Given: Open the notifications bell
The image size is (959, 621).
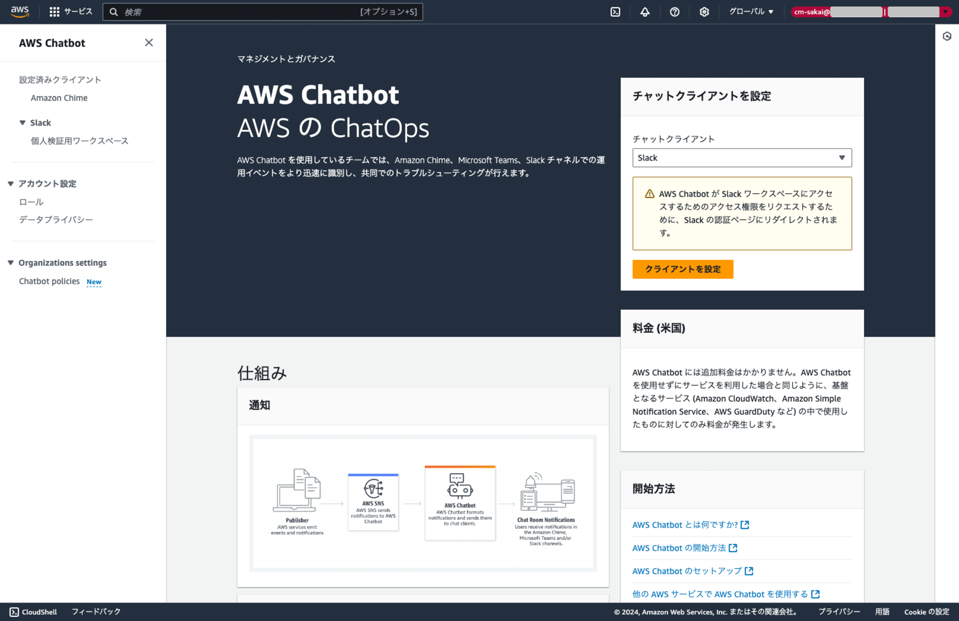Looking at the screenshot, I should [645, 12].
